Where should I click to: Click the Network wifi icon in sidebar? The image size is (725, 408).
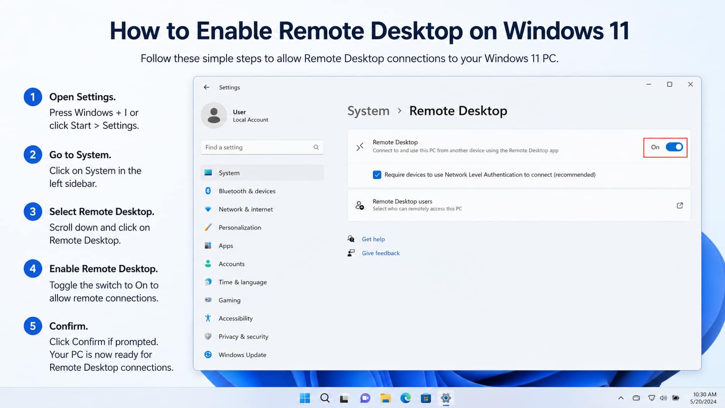tap(208, 209)
